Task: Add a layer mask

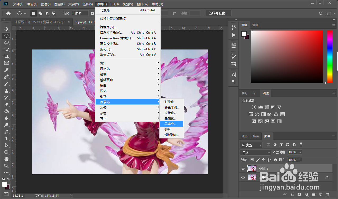Action: point(299,195)
